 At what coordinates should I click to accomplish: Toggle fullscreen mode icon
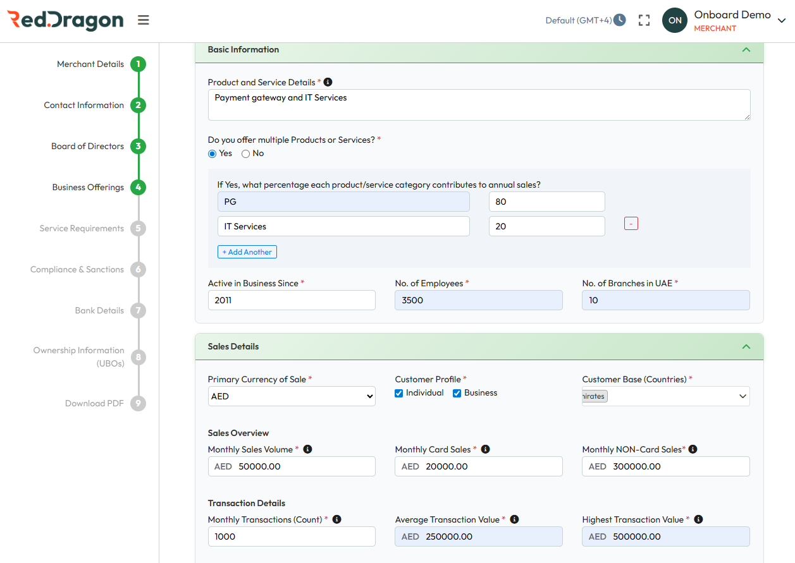pos(644,20)
